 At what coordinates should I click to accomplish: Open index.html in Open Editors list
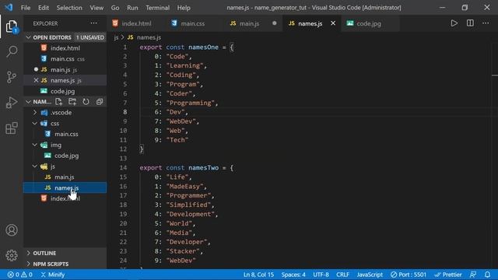coord(65,48)
